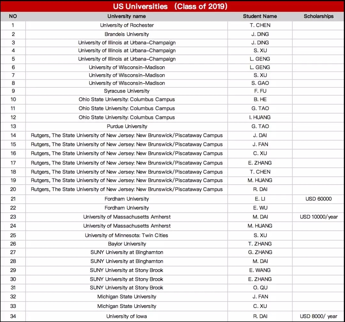
Task: Click the Purdue University cell
Action: click(x=127, y=126)
